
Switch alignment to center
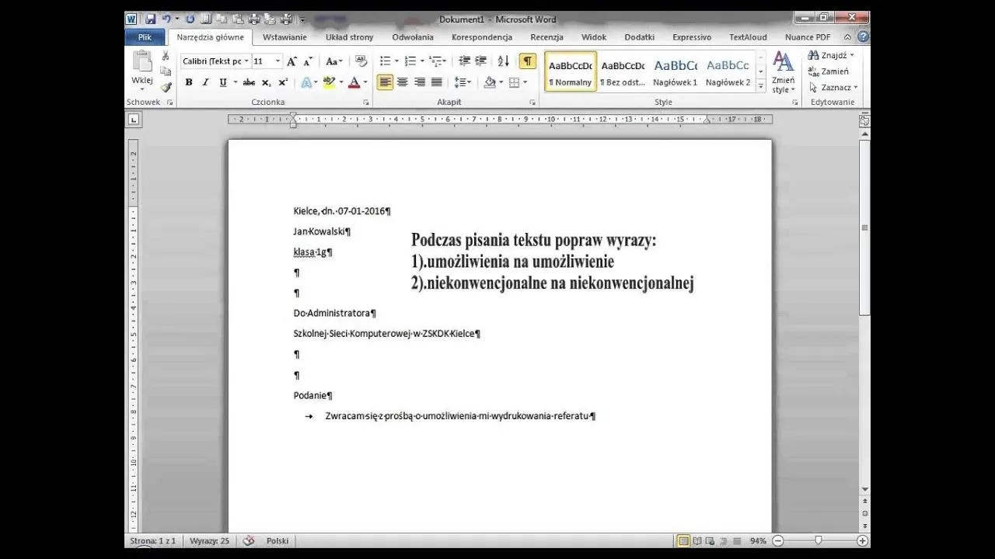click(402, 82)
